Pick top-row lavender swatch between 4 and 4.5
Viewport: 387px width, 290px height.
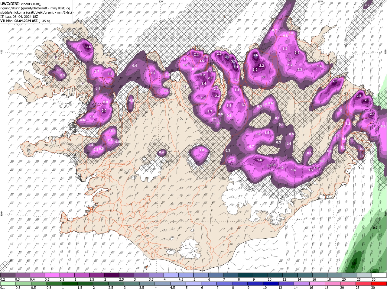coord(171,275)
